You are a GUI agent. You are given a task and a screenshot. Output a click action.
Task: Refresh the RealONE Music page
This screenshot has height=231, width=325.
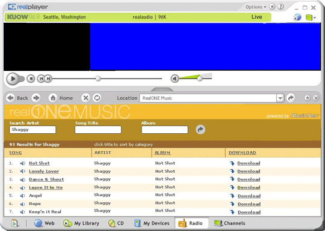click(x=97, y=98)
